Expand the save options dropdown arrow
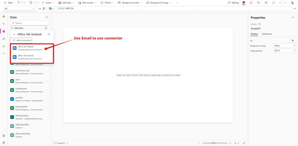This screenshot has width=298, height=146. click(286, 3)
